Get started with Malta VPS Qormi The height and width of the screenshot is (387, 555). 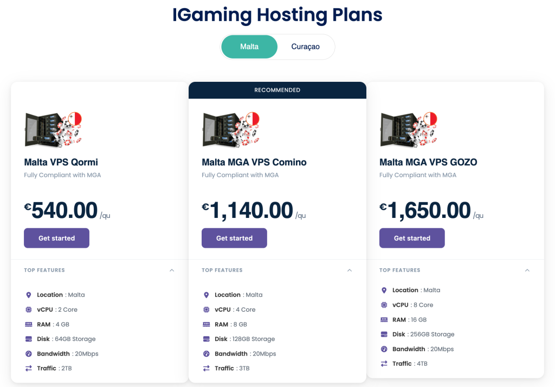pos(56,238)
